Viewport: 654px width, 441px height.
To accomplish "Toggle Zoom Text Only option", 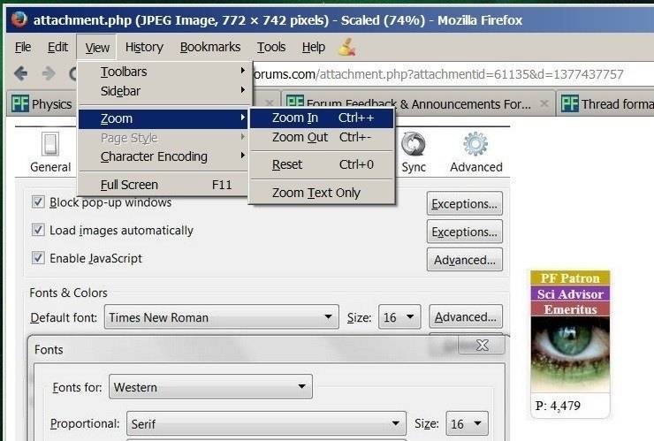I will pos(322,193).
